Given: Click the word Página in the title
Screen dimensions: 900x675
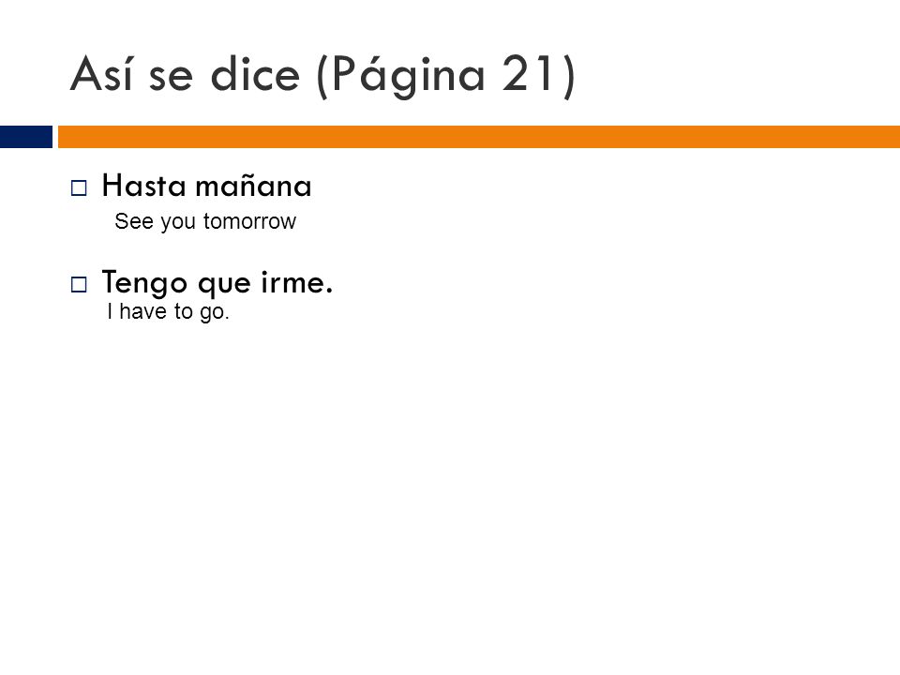Looking at the screenshot, I should tap(409, 77).
